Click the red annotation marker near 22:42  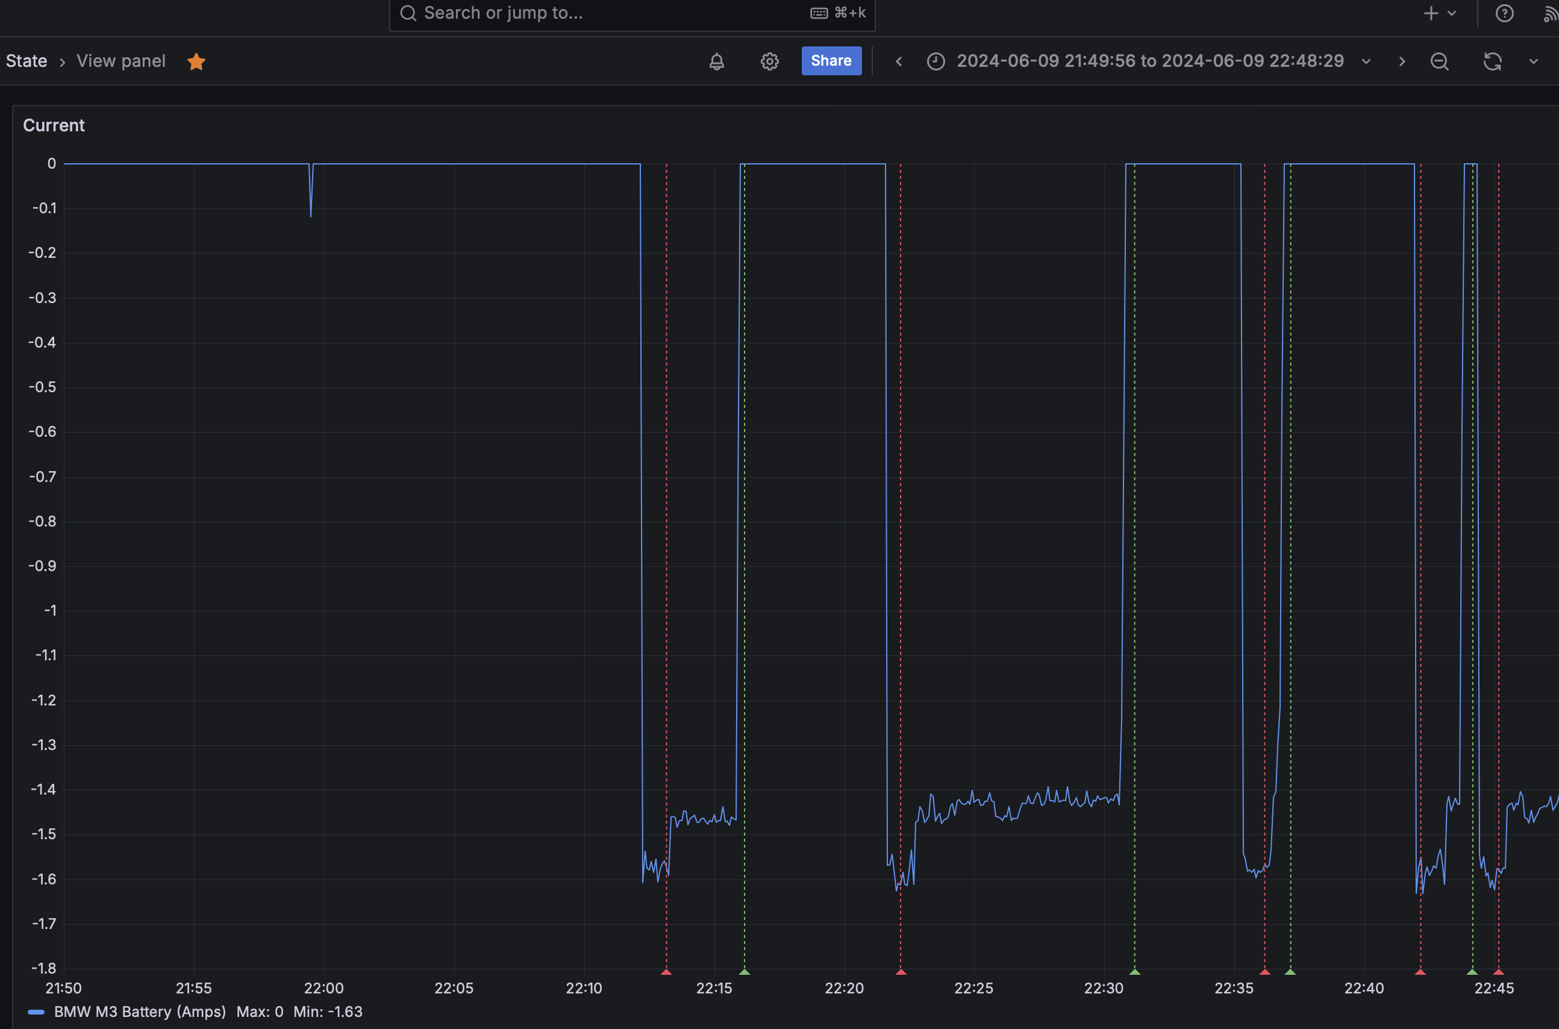[1420, 971]
